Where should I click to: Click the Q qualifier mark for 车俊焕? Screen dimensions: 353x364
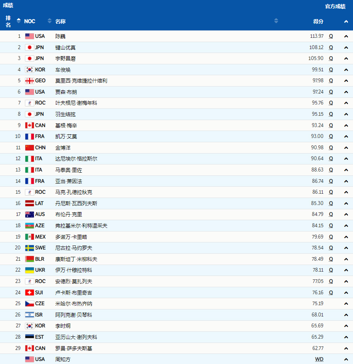pyautogui.click(x=331, y=70)
